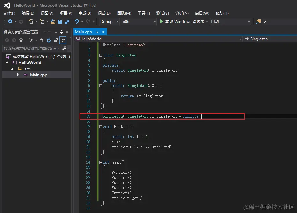Open the x86 platform dropdown
Screen dimensions: 297x213
(x=139, y=22)
